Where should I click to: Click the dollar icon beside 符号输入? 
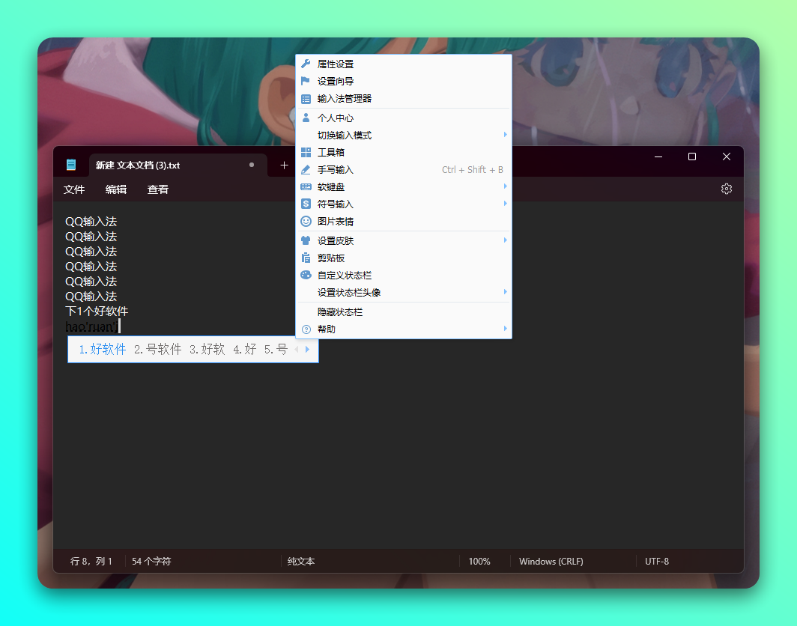[306, 204]
